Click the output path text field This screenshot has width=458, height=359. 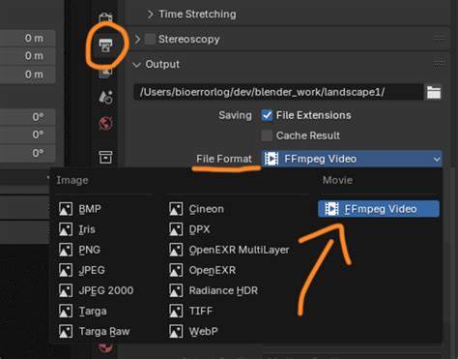[278, 92]
